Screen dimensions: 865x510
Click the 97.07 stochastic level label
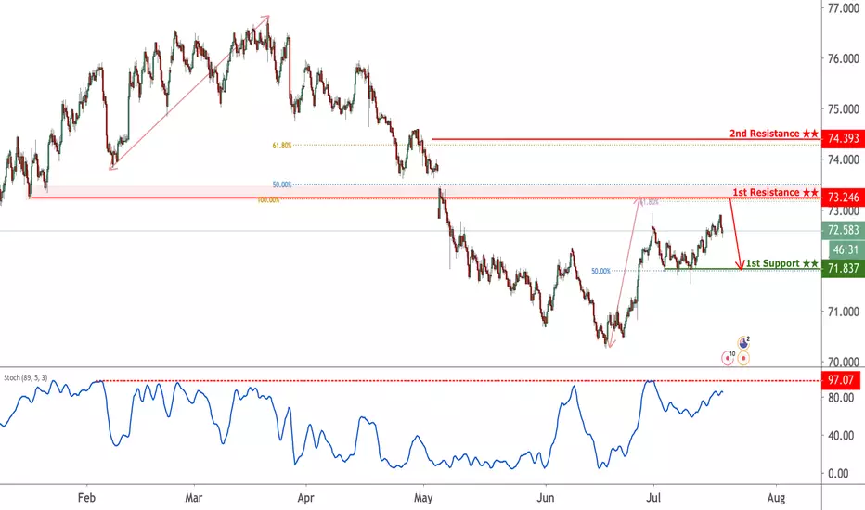[x=841, y=380]
